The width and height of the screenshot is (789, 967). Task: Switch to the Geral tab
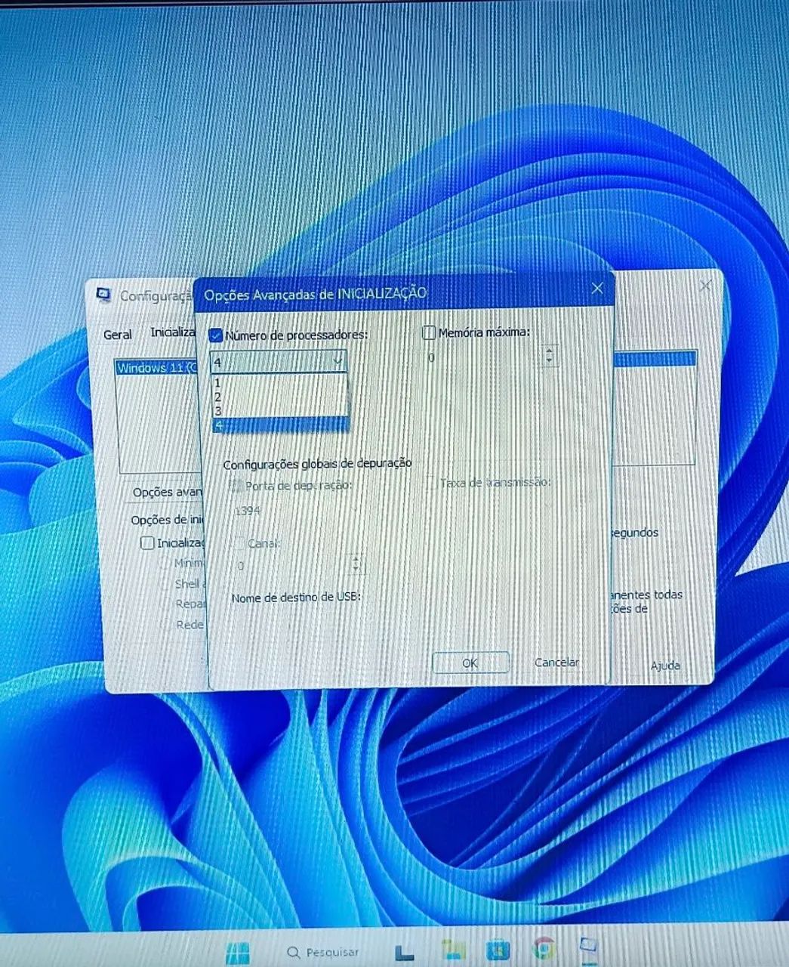[118, 334]
